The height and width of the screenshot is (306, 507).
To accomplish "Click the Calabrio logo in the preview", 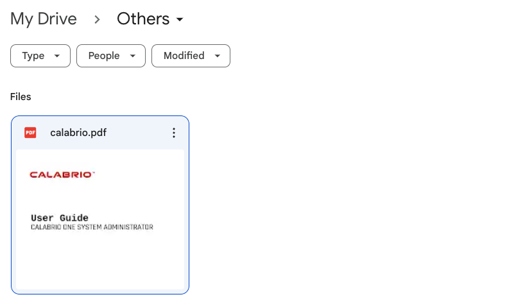I will click(62, 174).
